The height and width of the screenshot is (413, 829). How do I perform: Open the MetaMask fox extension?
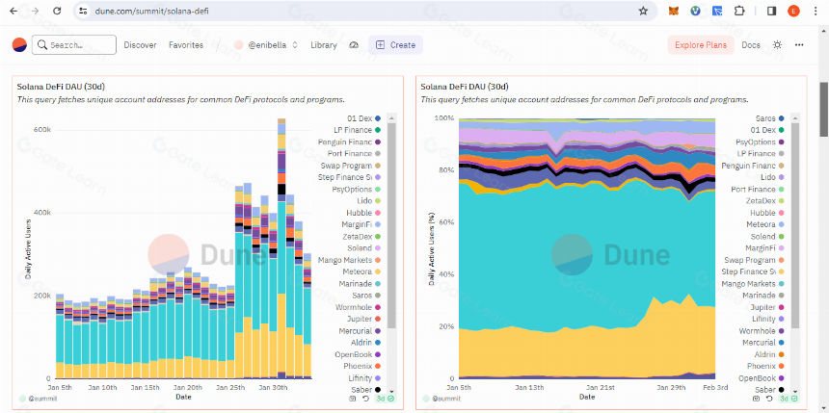[674, 11]
